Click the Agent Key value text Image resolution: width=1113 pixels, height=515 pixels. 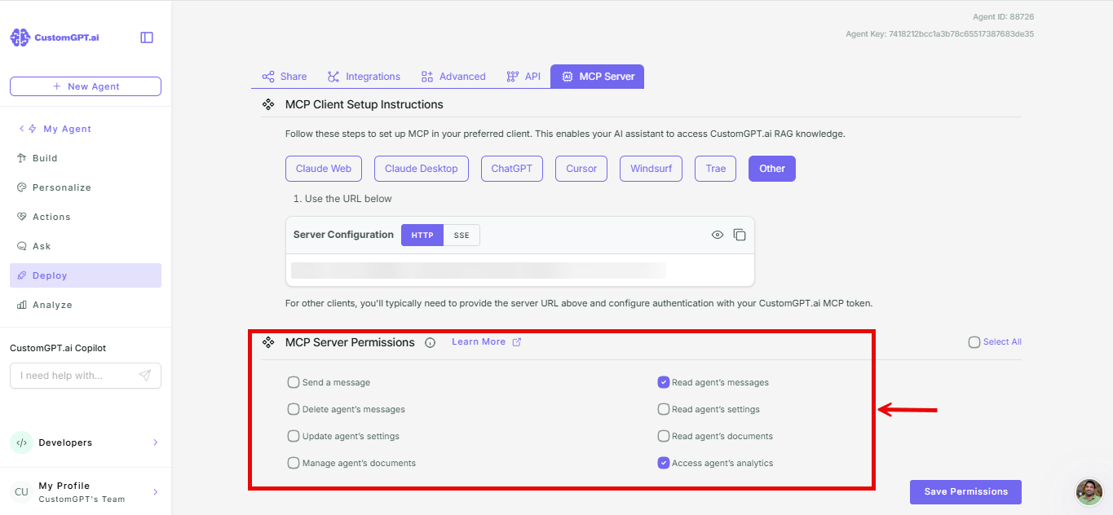tap(961, 34)
